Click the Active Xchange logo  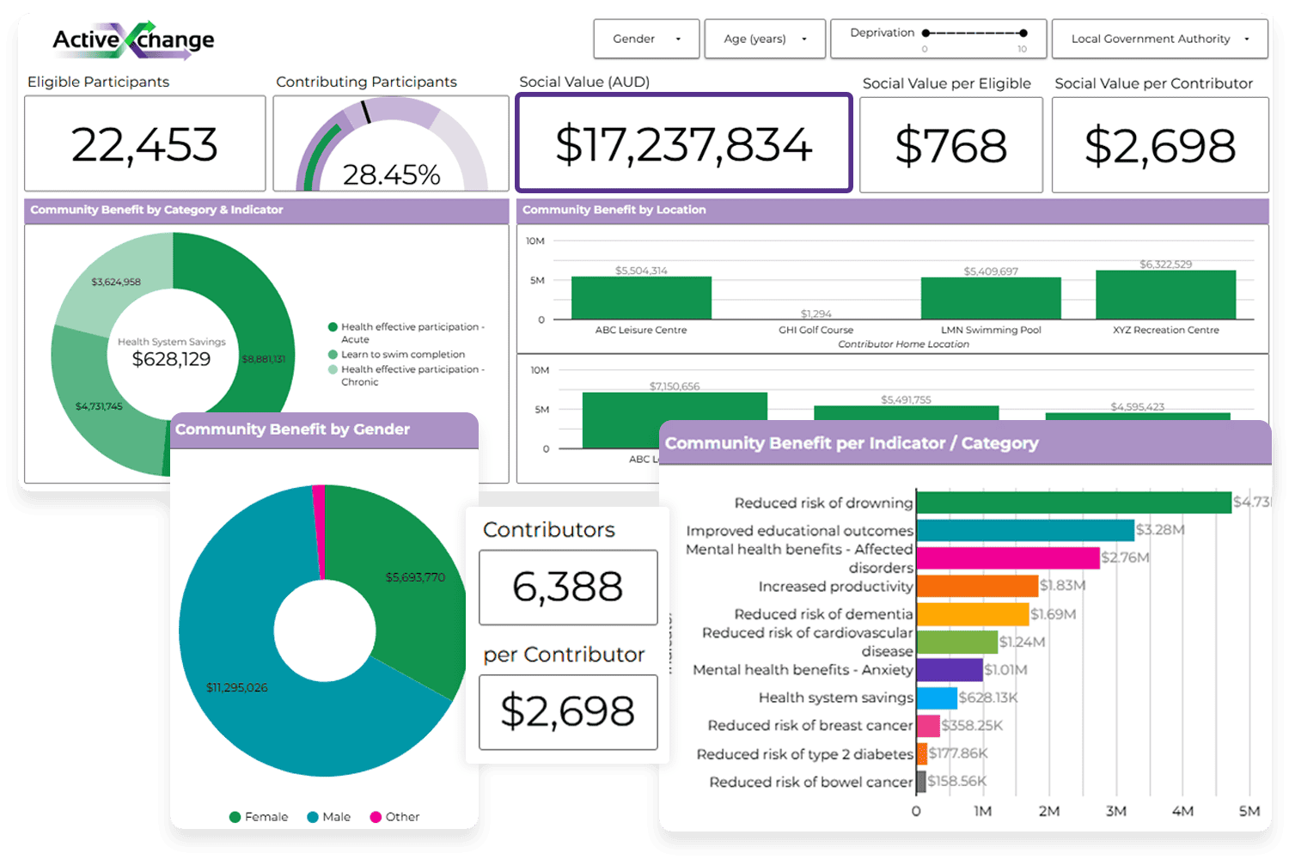click(x=133, y=40)
